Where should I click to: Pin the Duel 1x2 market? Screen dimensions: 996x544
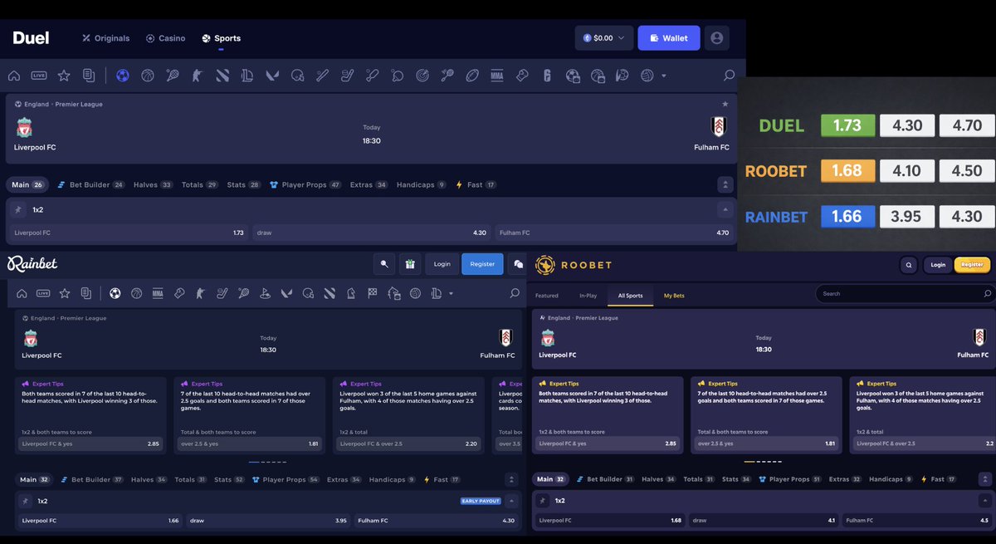click(18, 210)
